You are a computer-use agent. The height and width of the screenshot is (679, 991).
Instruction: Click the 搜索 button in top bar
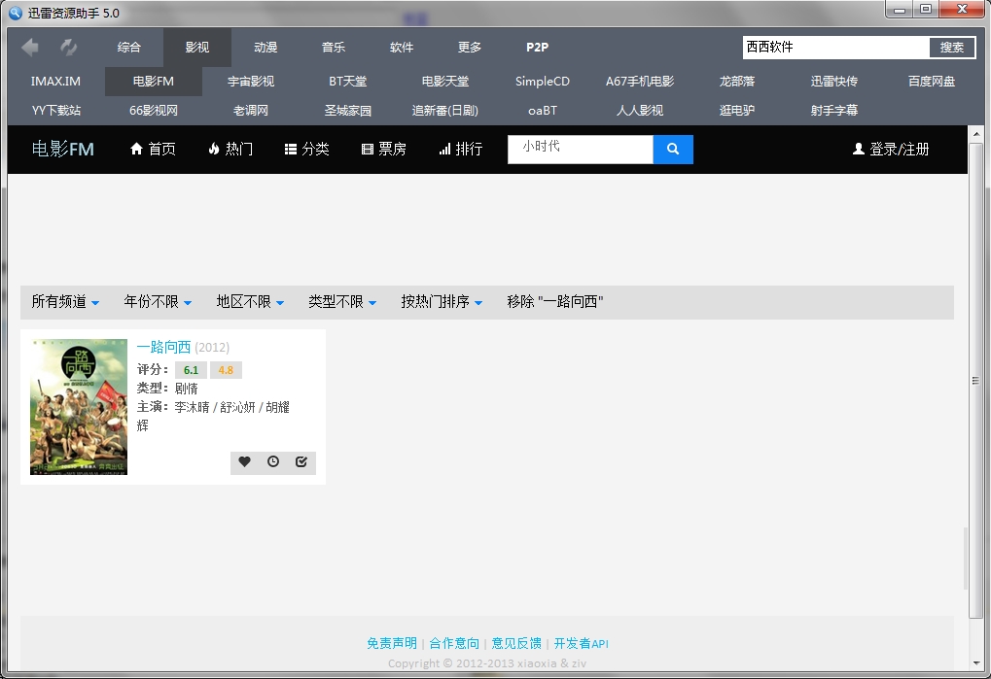(x=952, y=48)
